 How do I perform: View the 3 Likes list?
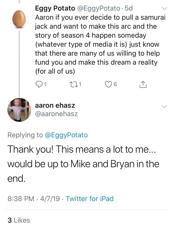point(19,220)
